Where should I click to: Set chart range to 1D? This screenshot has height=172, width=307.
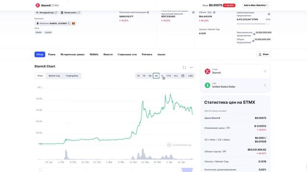click(138, 75)
